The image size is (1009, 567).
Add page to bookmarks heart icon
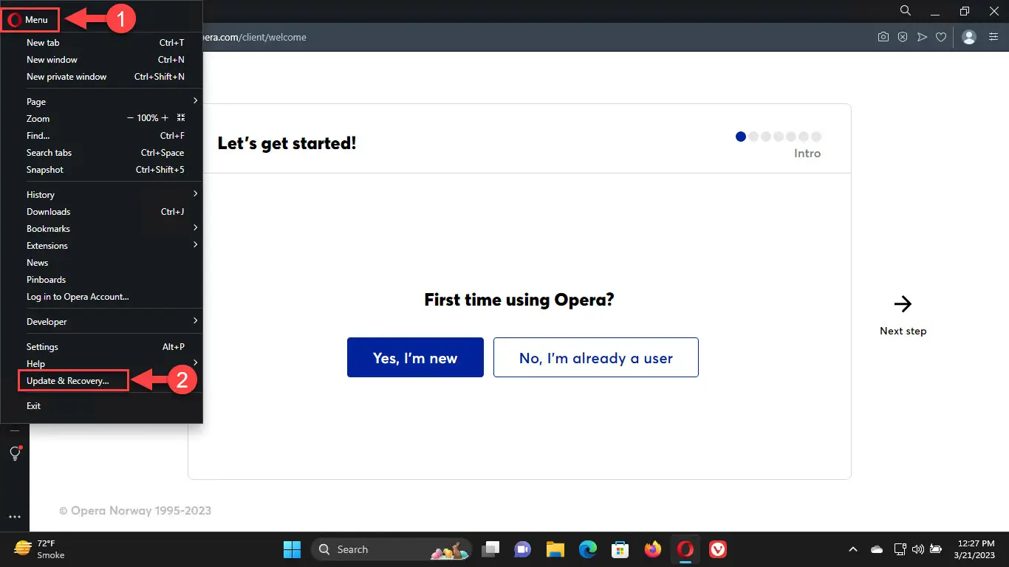tap(941, 37)
